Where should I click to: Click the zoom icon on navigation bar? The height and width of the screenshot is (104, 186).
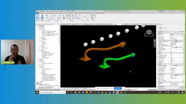[155, 44]
